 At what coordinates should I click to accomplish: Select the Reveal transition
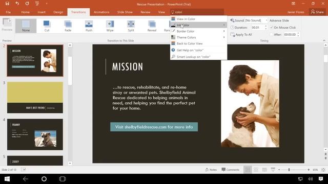[x=152, y=26]
